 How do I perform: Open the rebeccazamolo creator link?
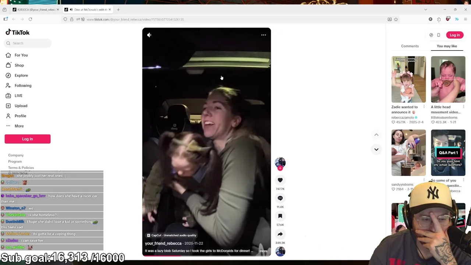(403, 117)
